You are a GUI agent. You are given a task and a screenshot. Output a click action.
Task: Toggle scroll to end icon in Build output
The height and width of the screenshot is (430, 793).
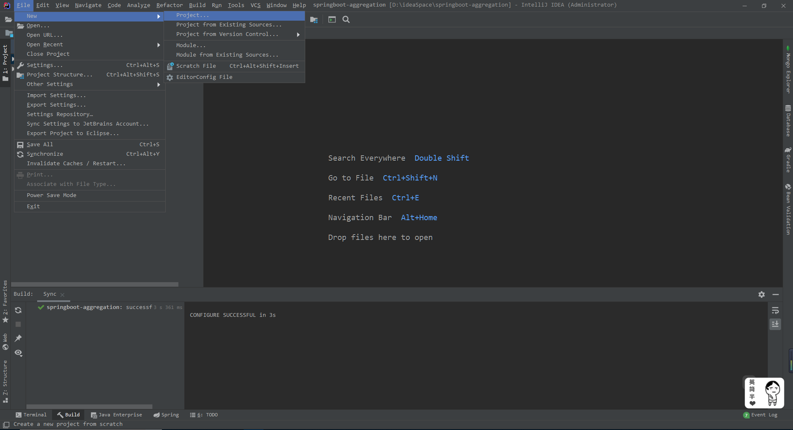pos(775,324)
